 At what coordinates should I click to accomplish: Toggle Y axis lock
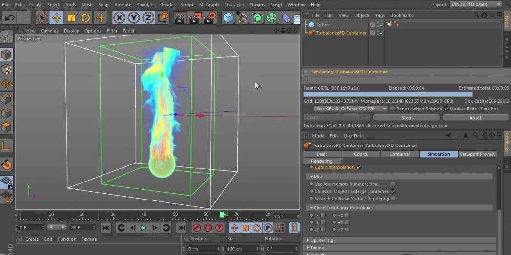point(134,18)
